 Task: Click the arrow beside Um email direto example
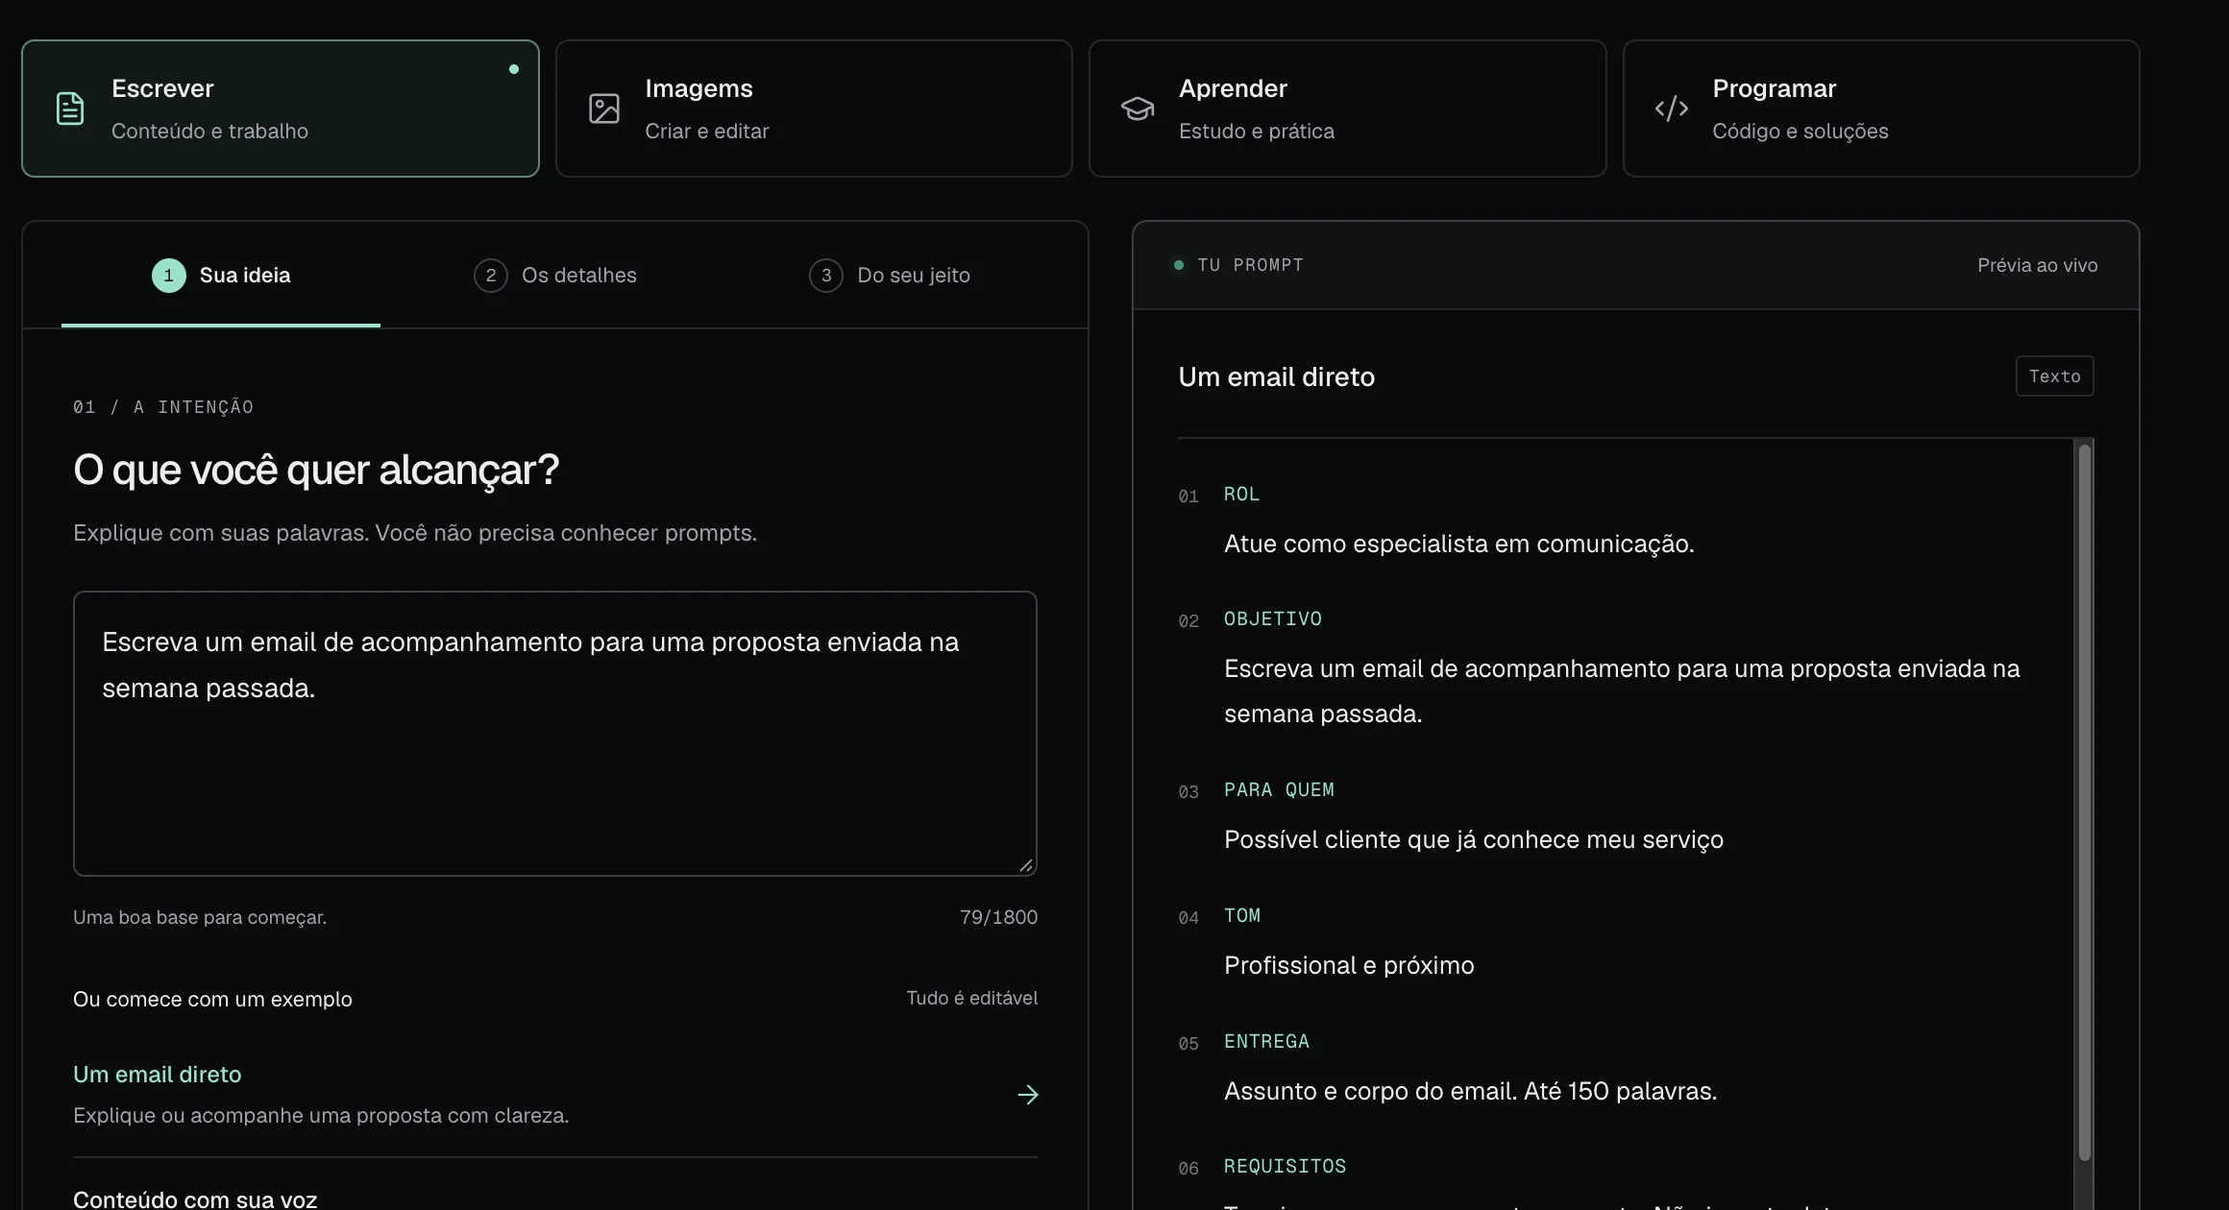[1028, 1095]
